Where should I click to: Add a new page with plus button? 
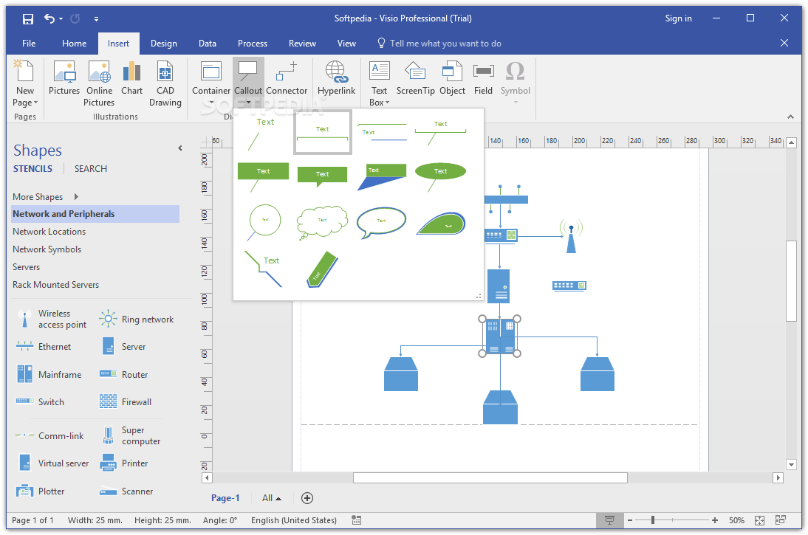[307, 498]
